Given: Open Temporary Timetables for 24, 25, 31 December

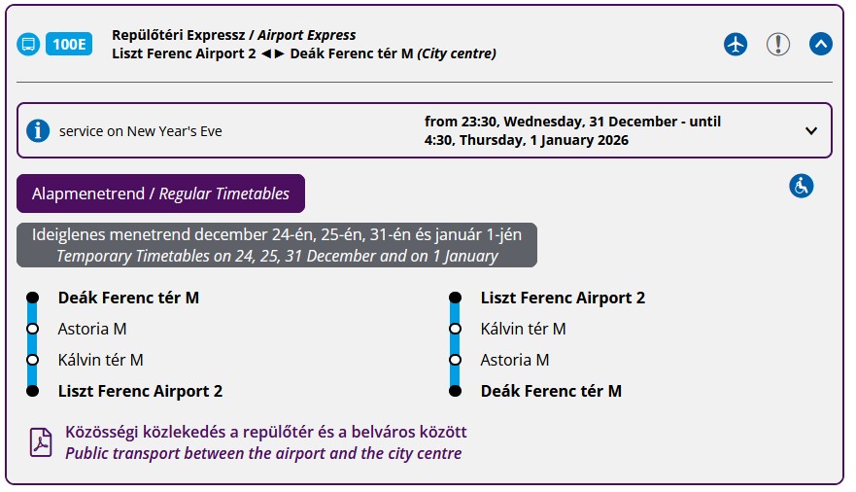Looking at the screenshot, I should click(277, 246).
